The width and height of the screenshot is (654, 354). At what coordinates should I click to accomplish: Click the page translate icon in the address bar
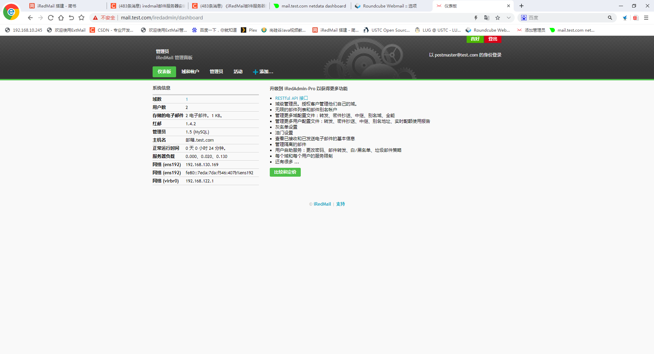[487, 18]
